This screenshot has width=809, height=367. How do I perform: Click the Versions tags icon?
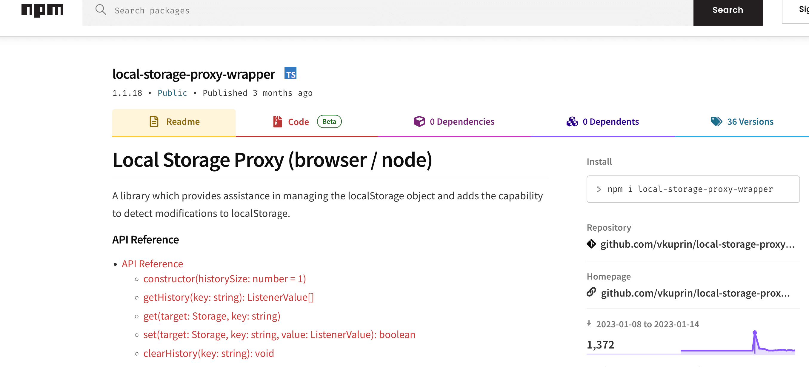[x=716, y=121]
